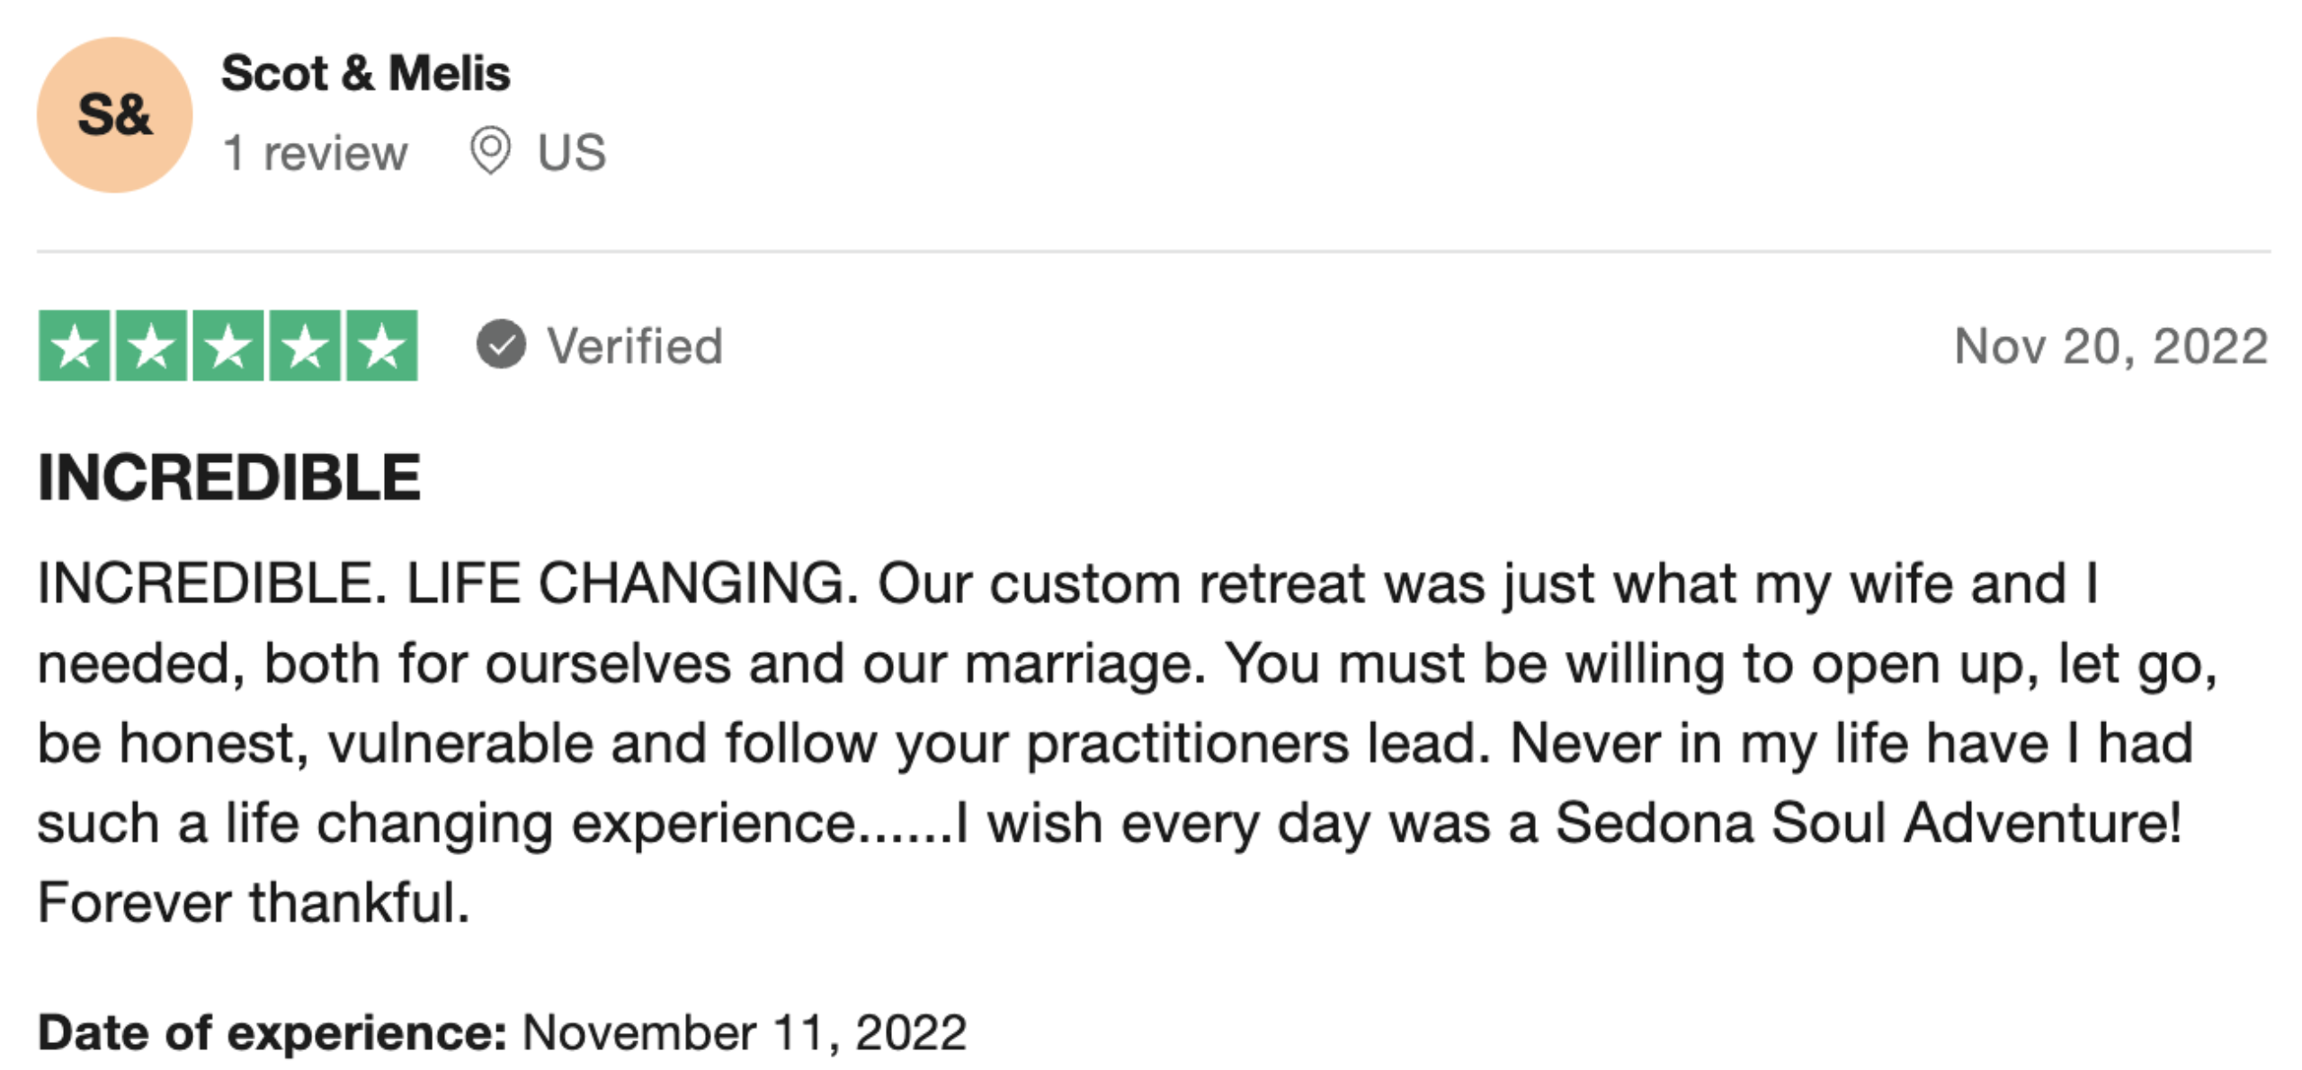Click the Verified checkmark badge icon
Screen dimensions: 2302x1070
pyautogui.click(x=501, y=344)
